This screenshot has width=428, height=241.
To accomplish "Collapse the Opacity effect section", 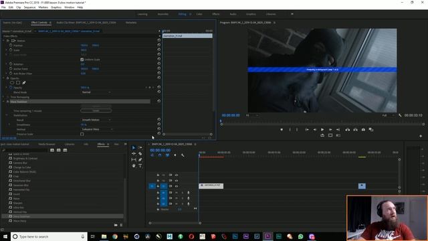I will click(x=3, y=78).
